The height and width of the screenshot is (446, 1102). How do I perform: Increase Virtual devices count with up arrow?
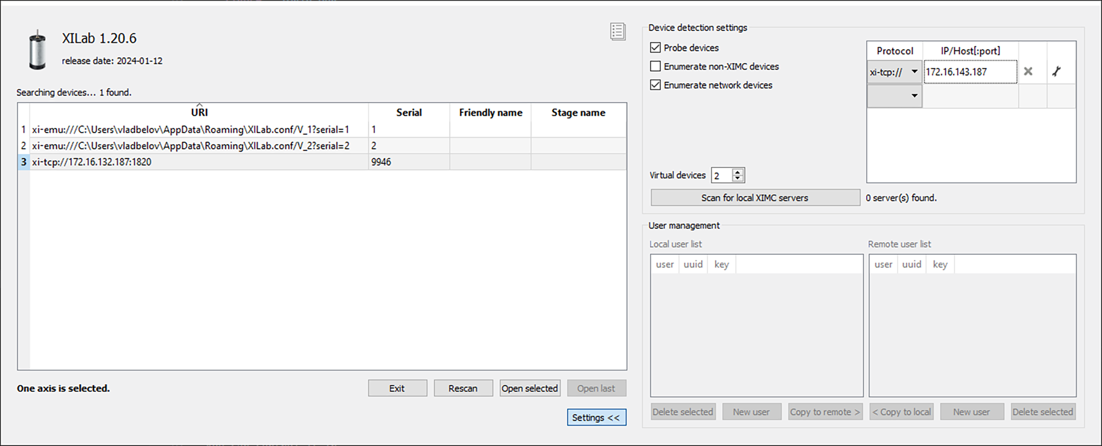(737, 172)
